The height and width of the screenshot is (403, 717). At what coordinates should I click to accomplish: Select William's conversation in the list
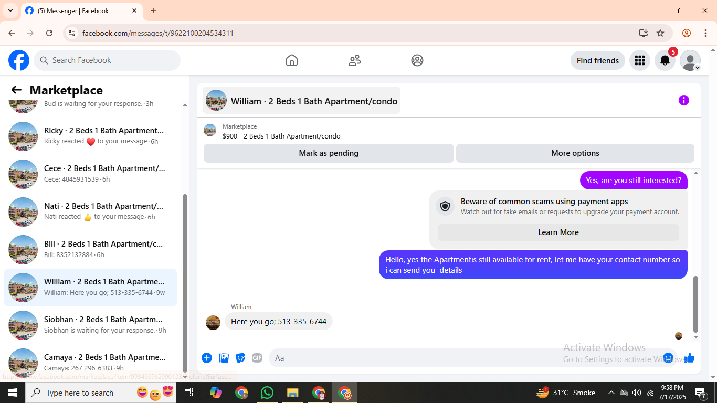pyautogui.click(x=90, y=287)
